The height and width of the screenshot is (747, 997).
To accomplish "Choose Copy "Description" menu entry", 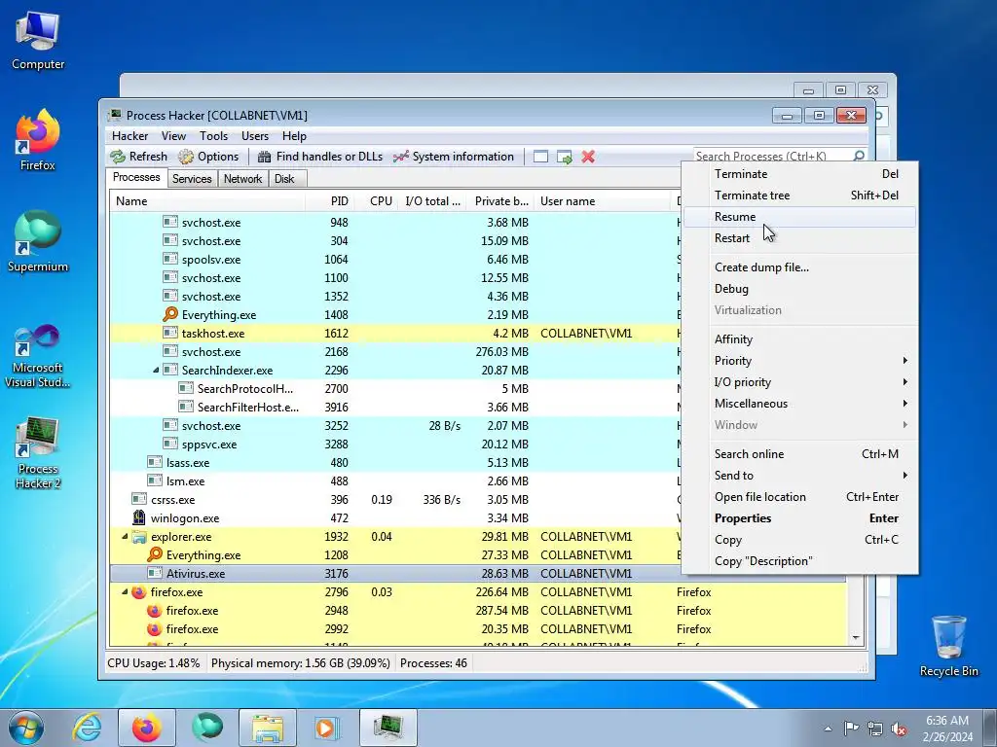I will coord(800,561).
